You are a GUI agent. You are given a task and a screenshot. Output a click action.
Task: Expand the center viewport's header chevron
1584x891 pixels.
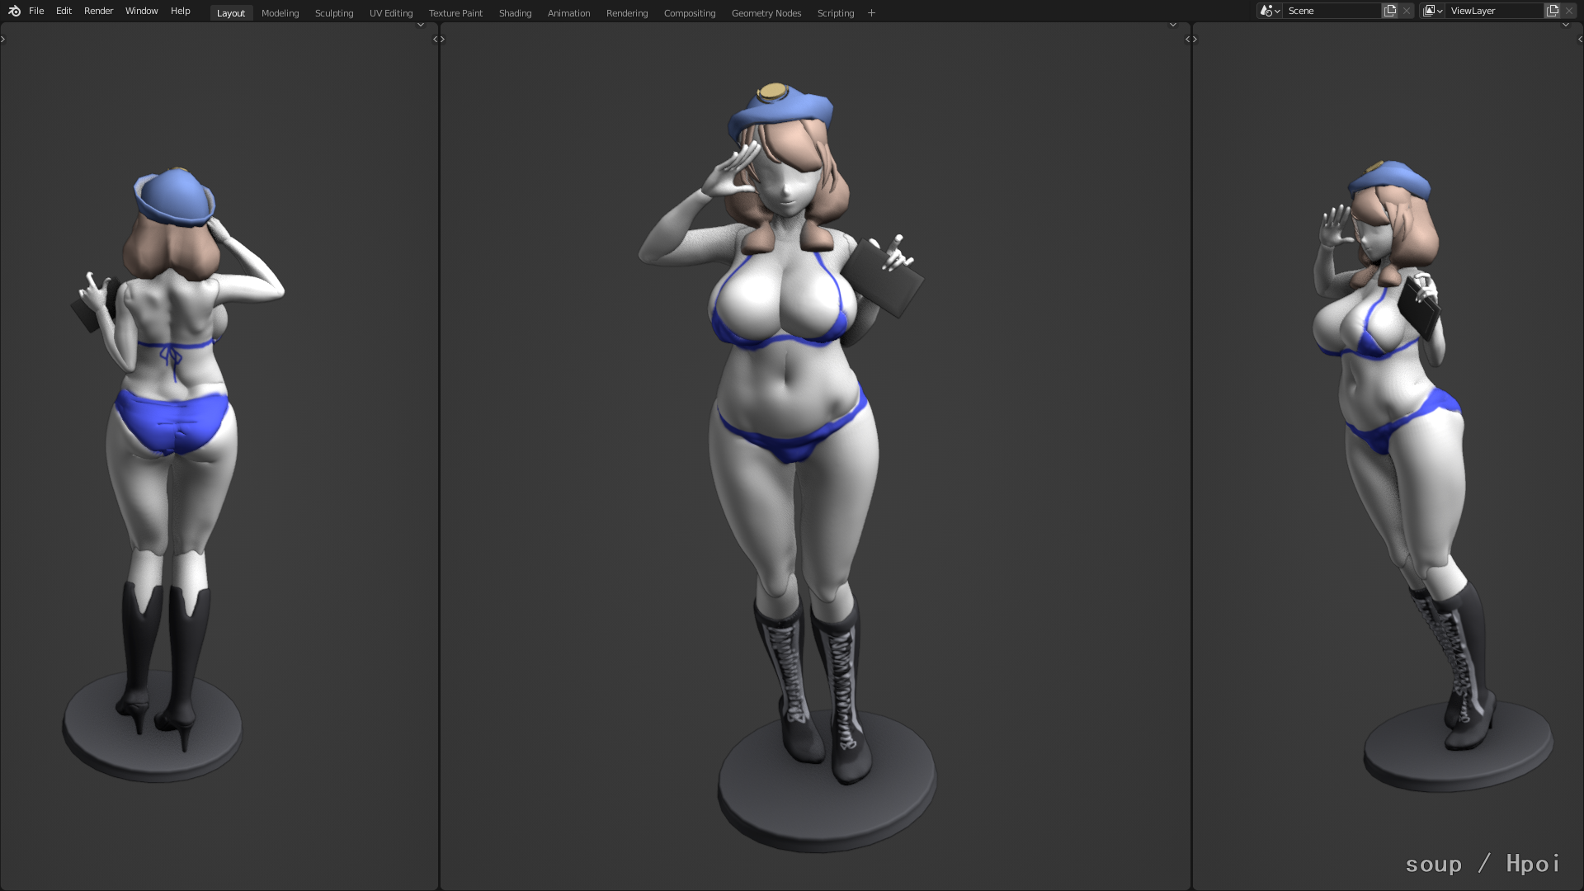pyautogui.click(x=1173, y=25)
